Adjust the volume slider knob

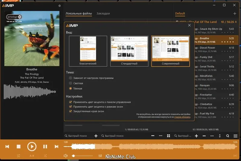(74, 156)
